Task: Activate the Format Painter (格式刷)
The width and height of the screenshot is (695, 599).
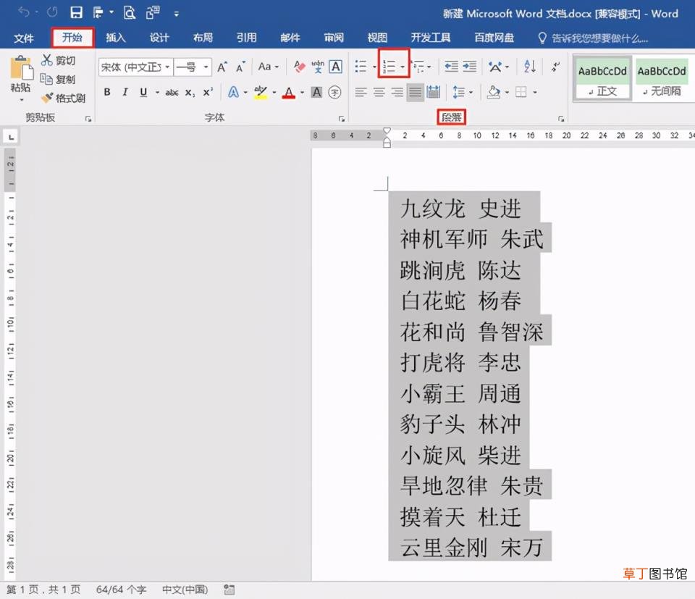Action: (63, 98)
